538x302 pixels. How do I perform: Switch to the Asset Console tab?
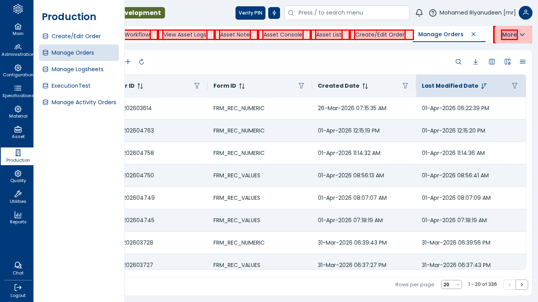point(283,35)
